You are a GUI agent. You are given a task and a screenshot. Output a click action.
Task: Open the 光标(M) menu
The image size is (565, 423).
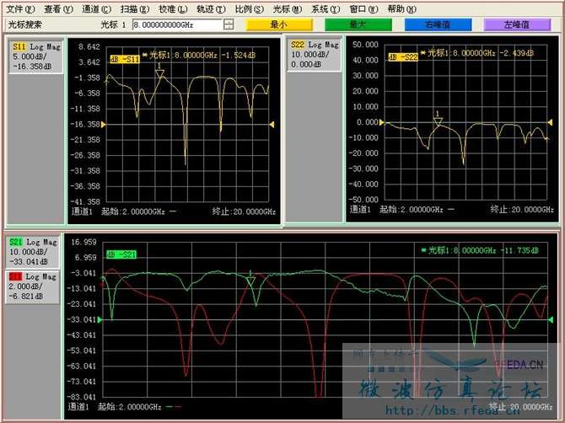(x=288, y=9)
